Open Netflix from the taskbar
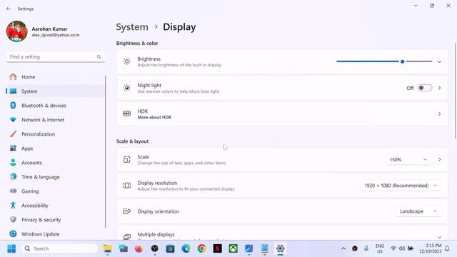Screen dimensions: 457x257 (x=217, y=248)
